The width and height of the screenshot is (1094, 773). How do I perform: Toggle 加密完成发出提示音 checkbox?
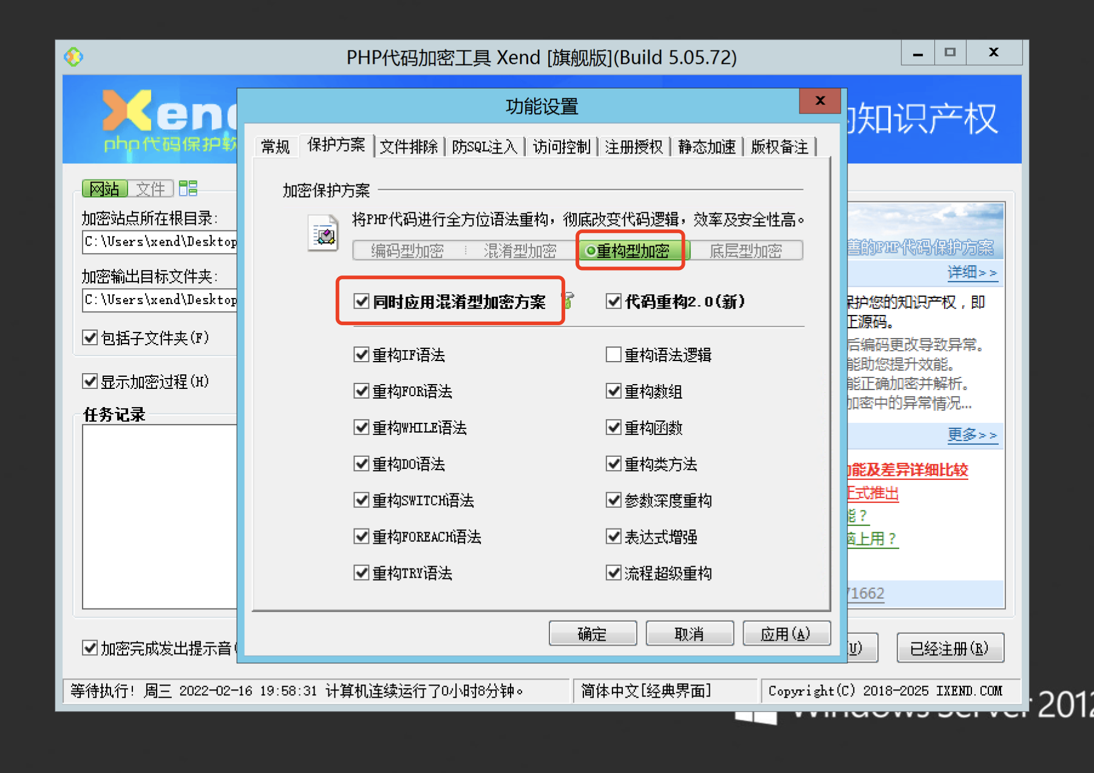pos(90,648)
